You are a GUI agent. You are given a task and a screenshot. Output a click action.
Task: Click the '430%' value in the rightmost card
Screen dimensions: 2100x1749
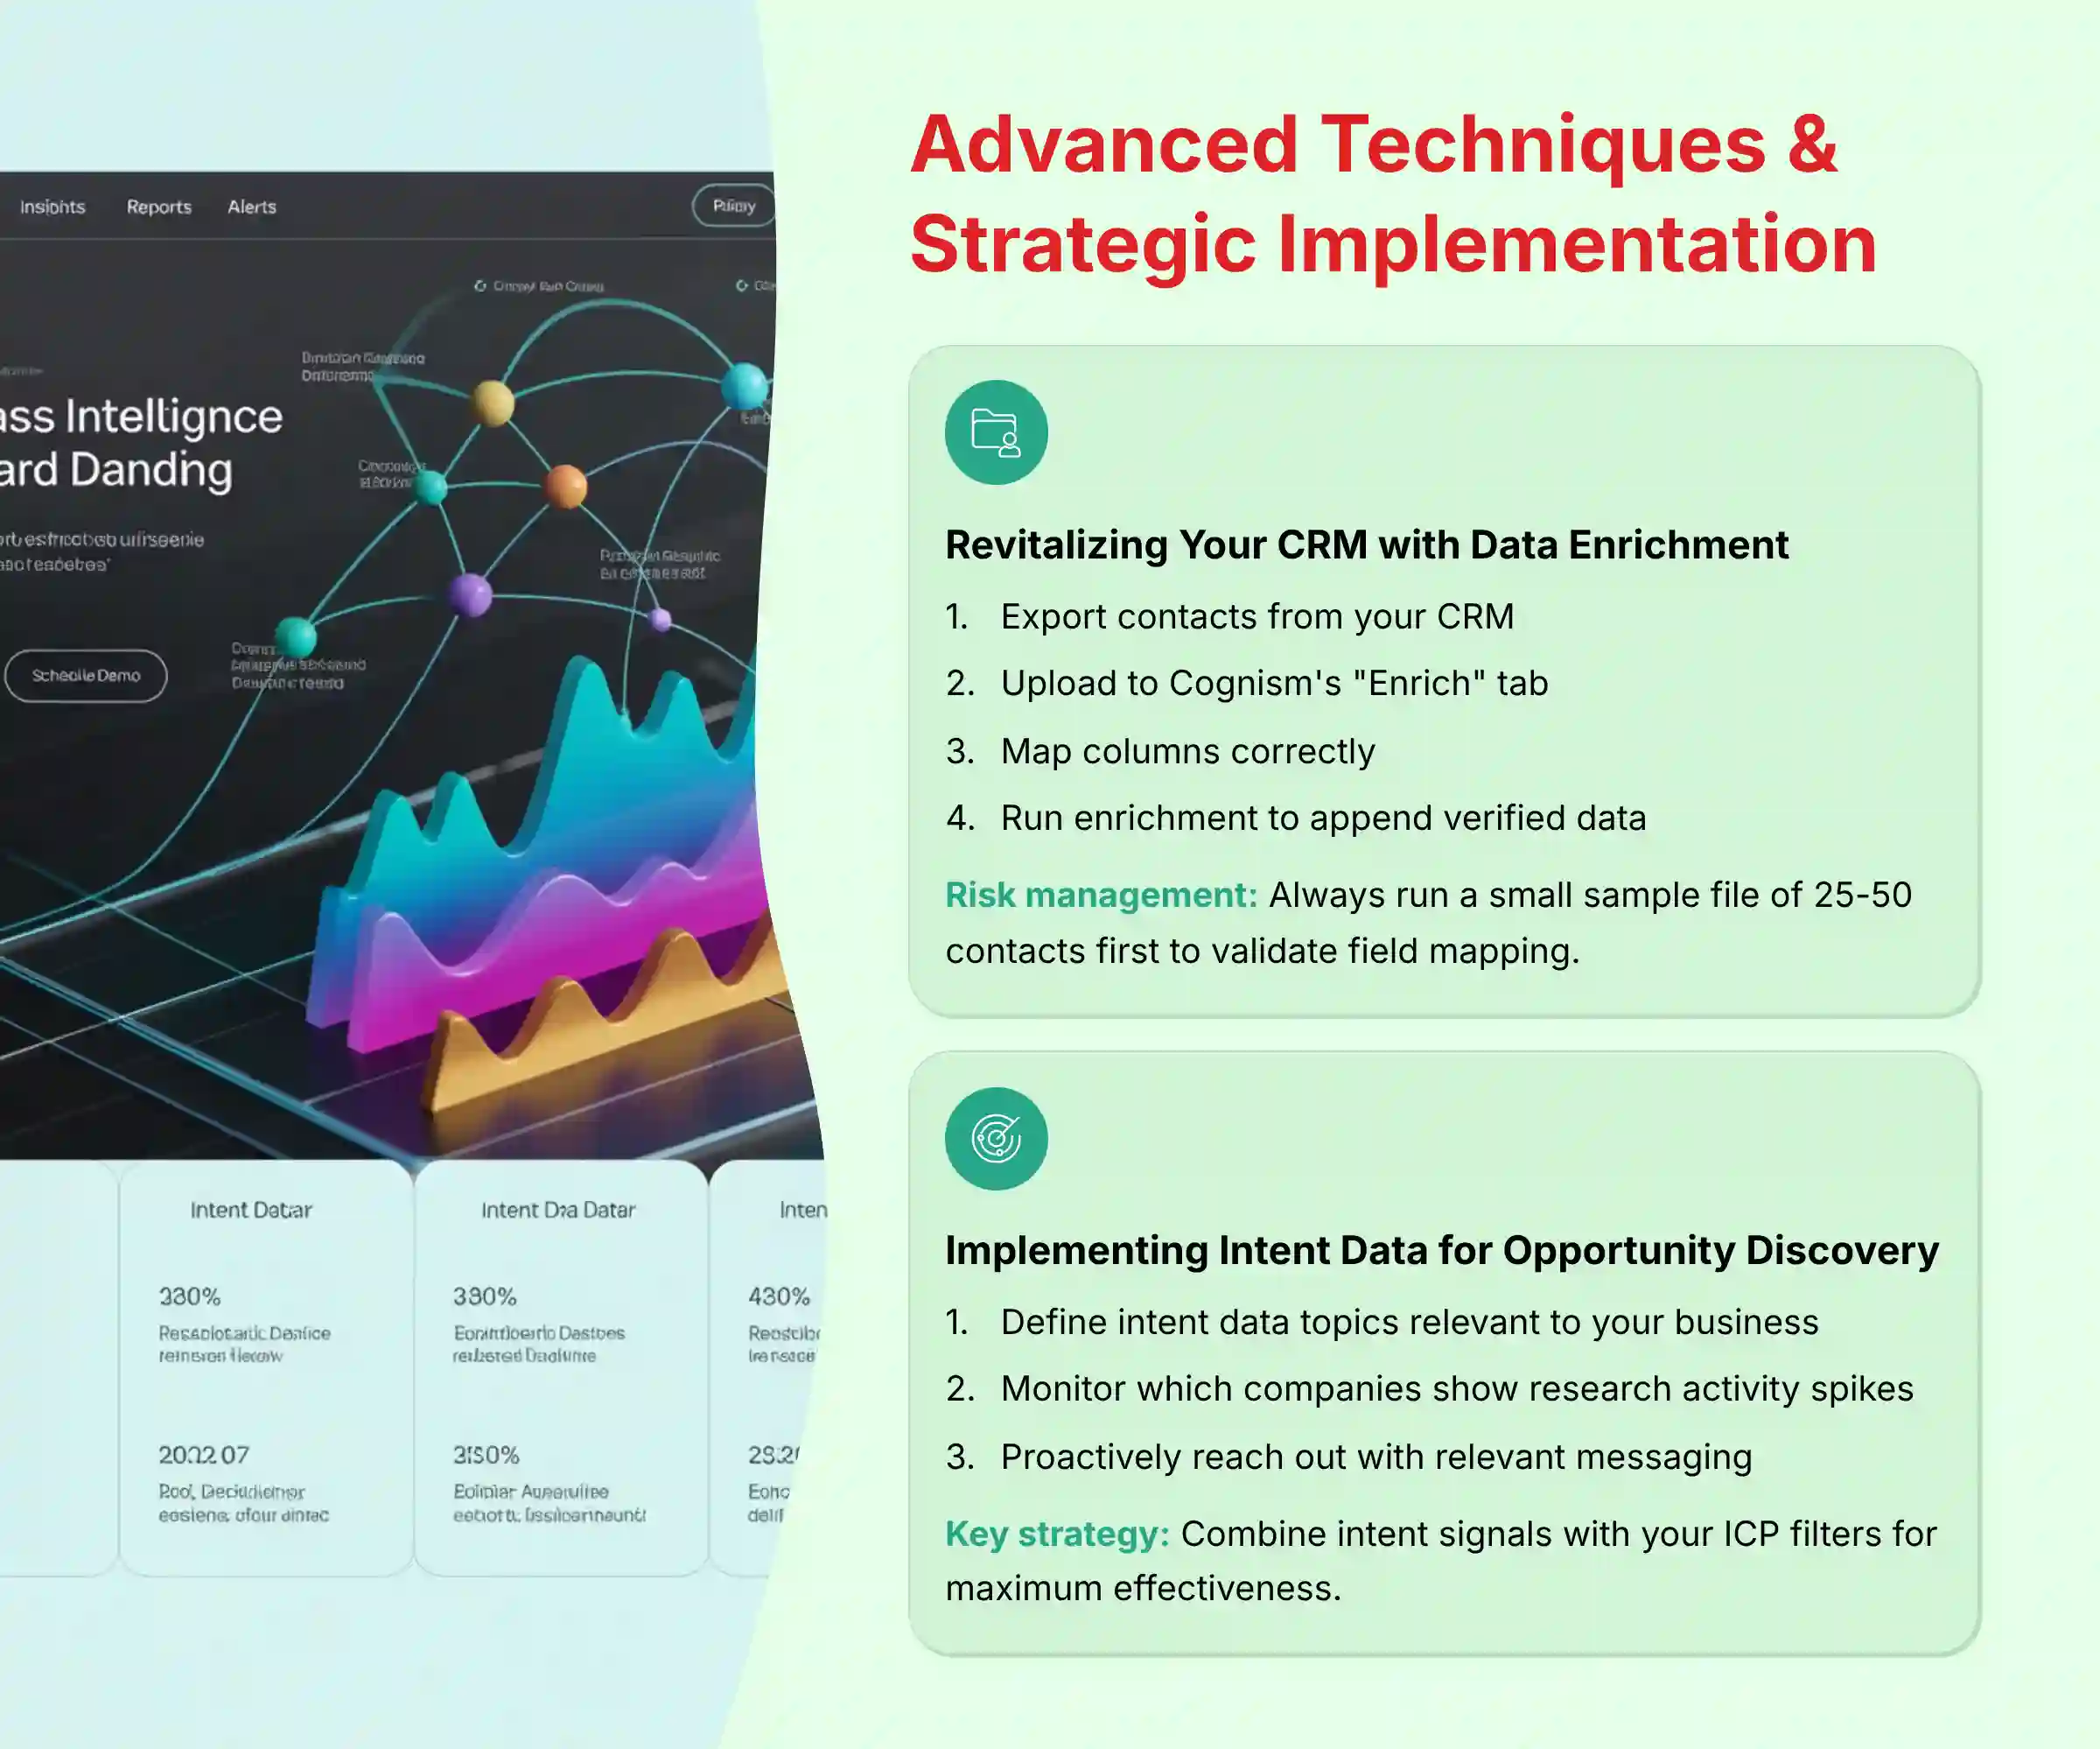779,1296
